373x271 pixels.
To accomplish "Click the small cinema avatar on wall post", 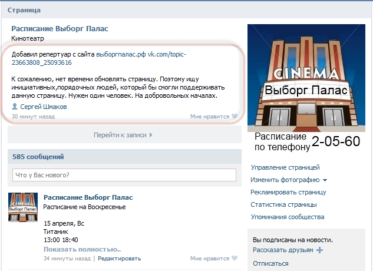I will click(x=23, y=207).
